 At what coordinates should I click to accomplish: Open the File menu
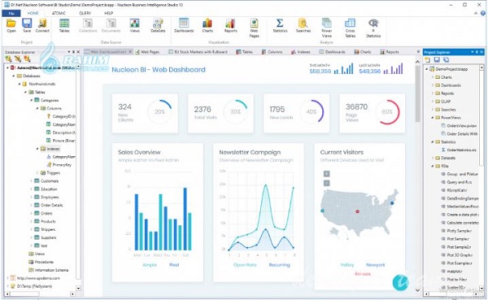coord(11,13)
